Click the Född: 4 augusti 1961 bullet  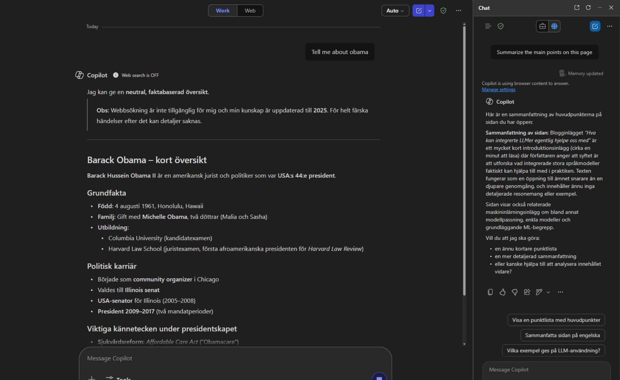pos(150,206)
